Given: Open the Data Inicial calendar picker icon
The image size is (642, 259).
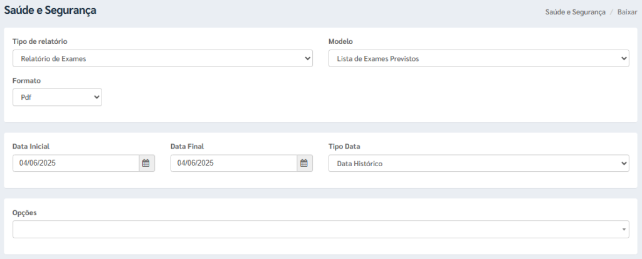Looking at the screenshot, I should pyautogui.click(x=147, y=163).
